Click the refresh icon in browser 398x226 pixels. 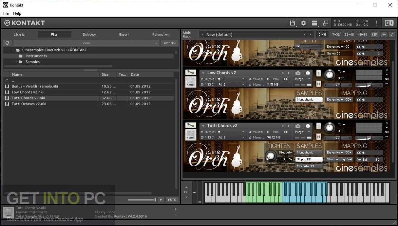(7, 43)
